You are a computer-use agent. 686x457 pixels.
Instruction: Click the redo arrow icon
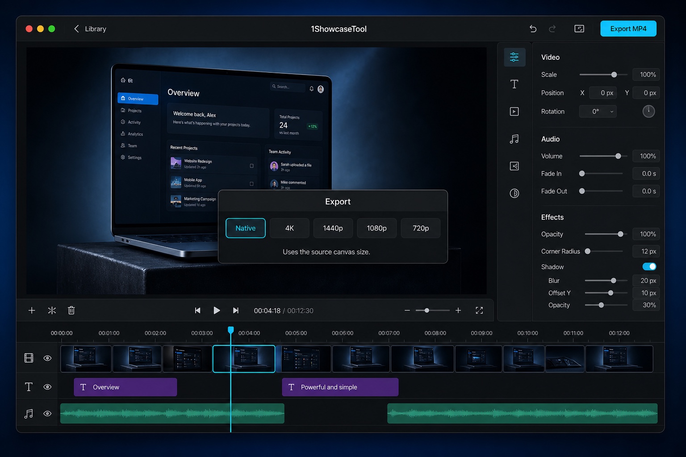pos(552,29)
